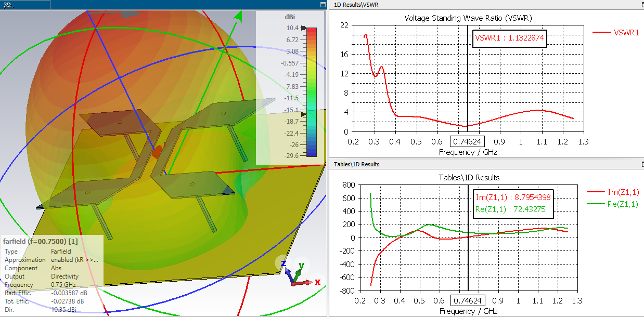The width and height of the screenshot is (644, 317).
Task: Click the Approximation enabled info row
Action: point(51,260)
